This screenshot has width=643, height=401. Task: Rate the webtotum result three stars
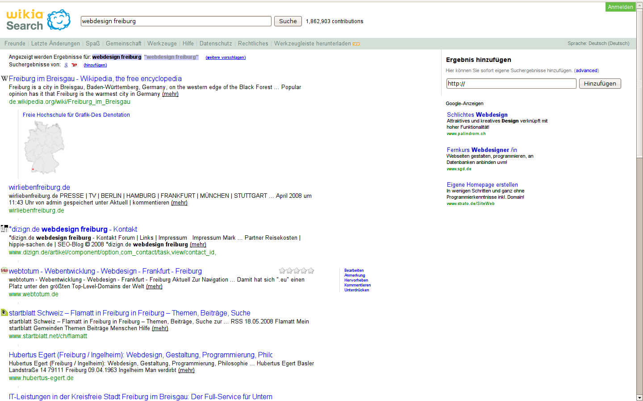[296, 270]
